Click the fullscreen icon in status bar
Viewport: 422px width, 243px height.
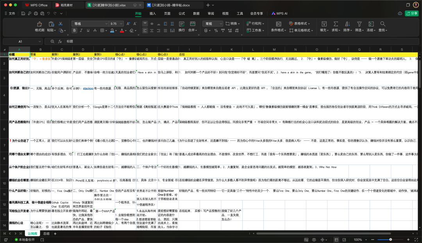coord(416,239)
